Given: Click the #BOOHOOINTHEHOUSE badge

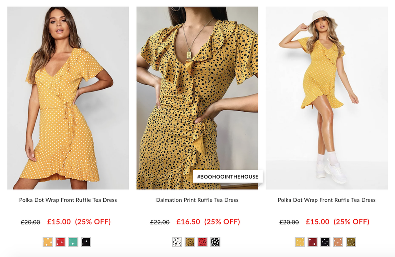Looking at the screenshot, I should (x=228, y=176).
